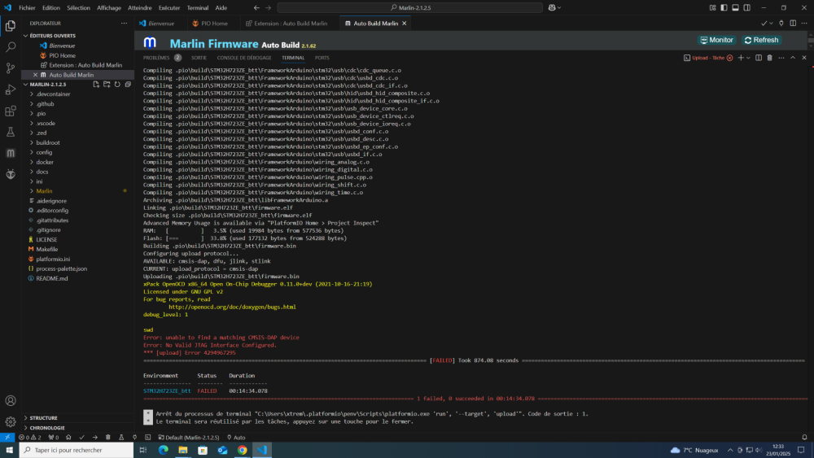Click PlatformIO clean trash in status bar

[108, 437]
